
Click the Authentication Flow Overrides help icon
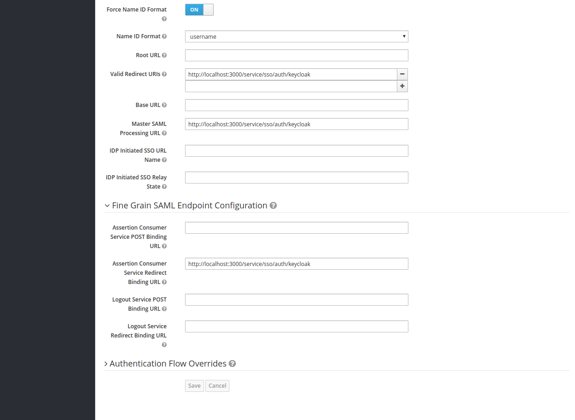(232, 364)
